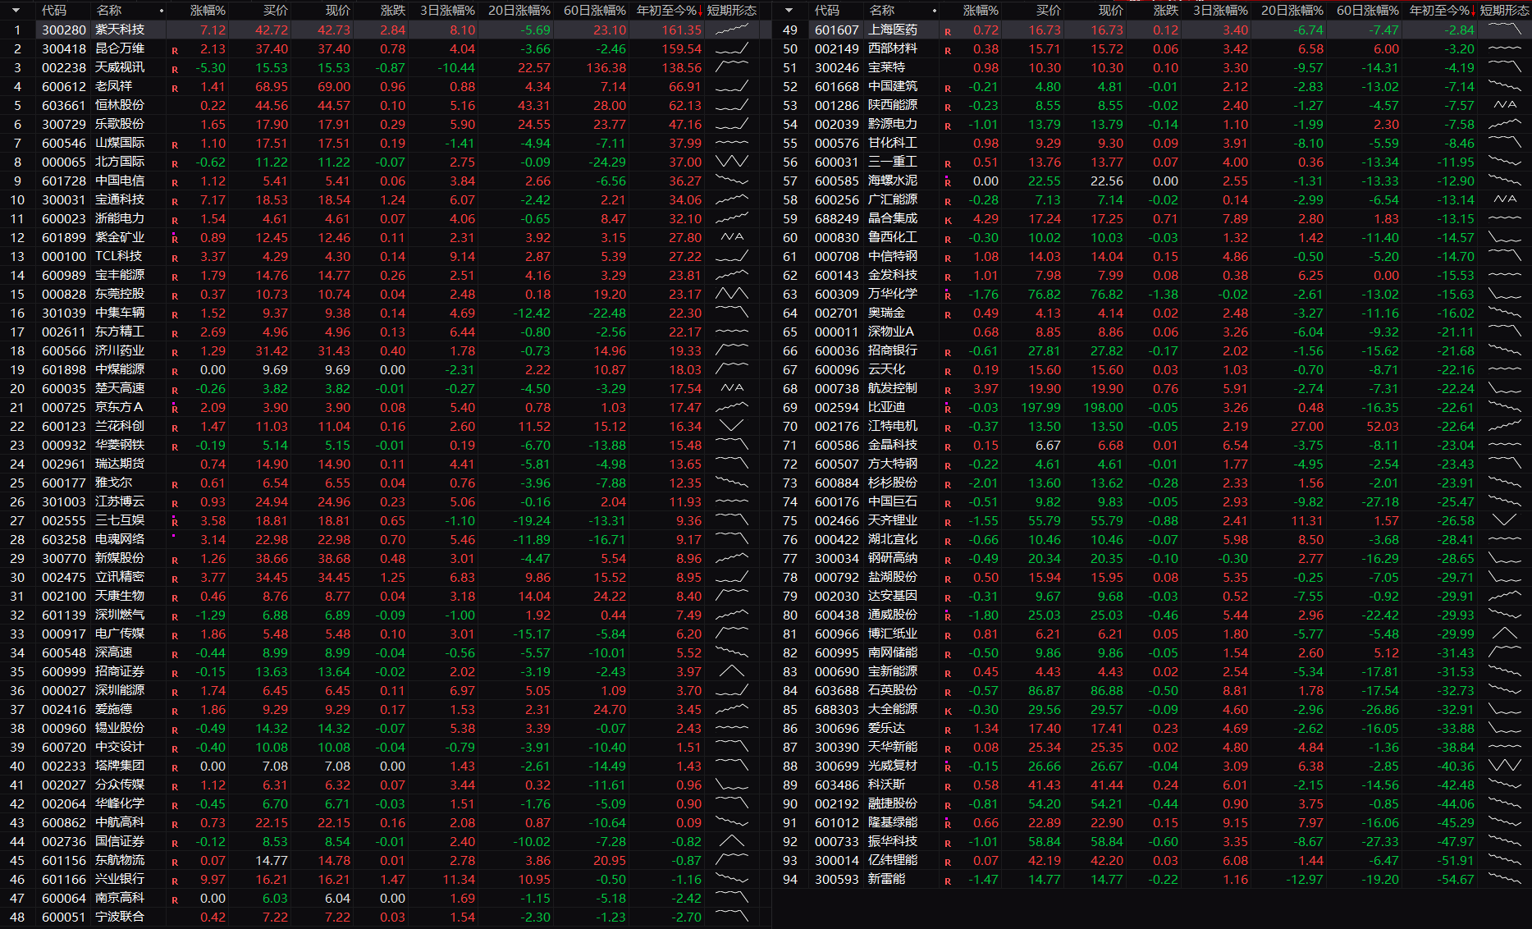The image size is (1532, 929).
Task: Click the R marker next to 兴业银行
Action: pos(175,881)
